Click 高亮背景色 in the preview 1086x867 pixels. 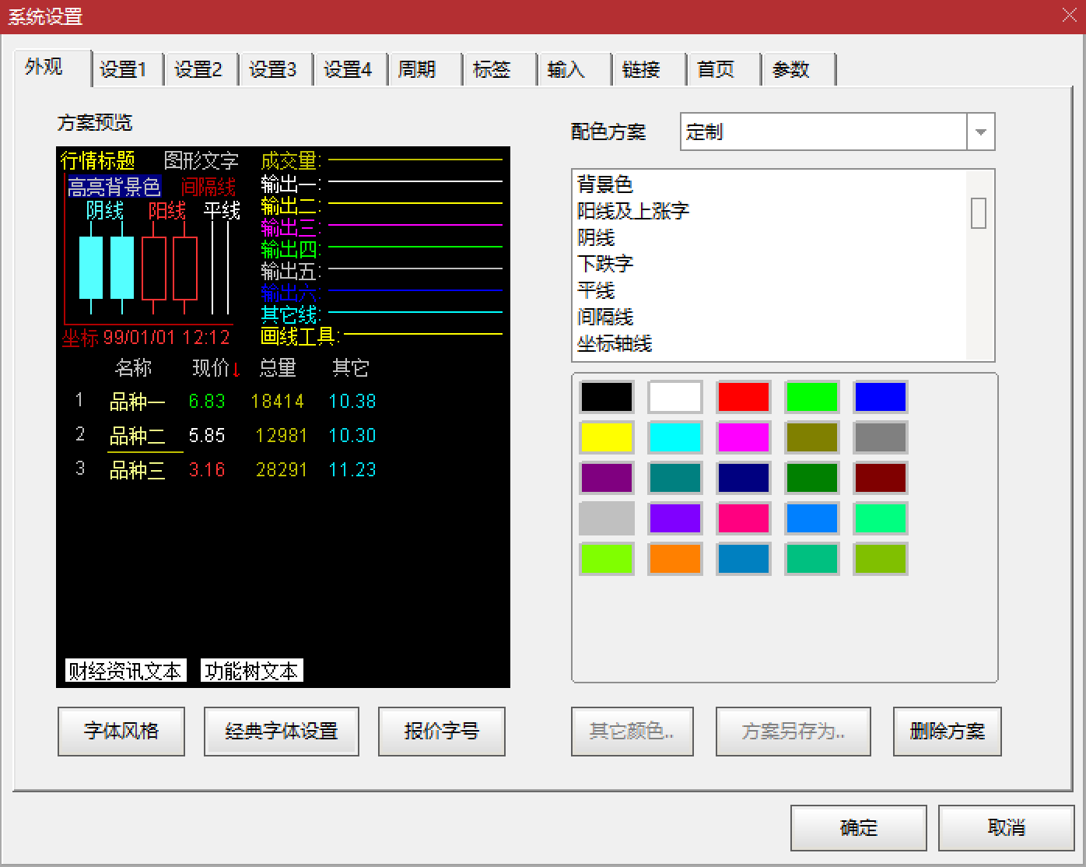click(x=114, y=187)
